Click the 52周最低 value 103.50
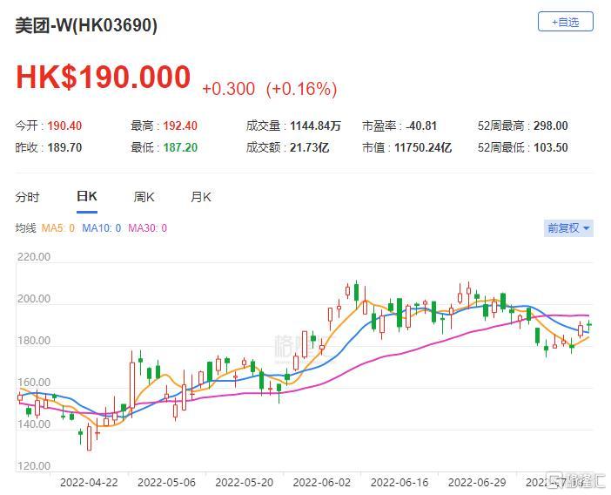 [551, 147]
